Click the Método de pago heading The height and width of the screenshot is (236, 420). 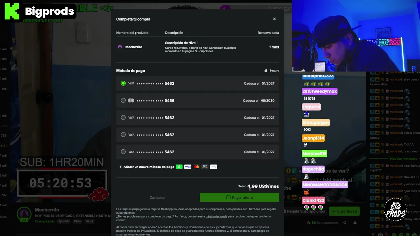(x=131, y=71)
